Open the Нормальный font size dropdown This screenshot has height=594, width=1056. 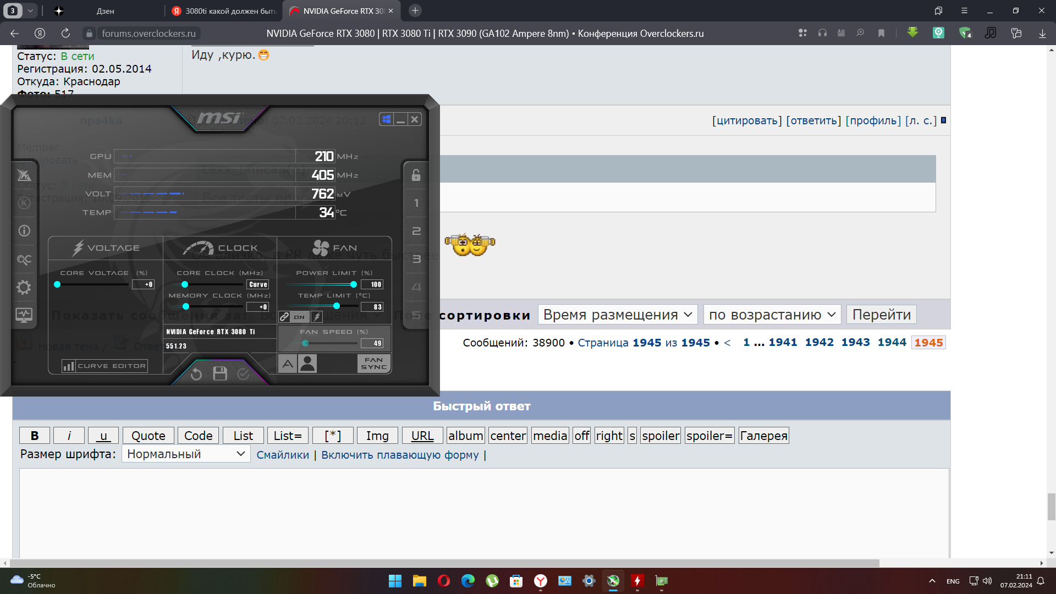tap(185, 454)
